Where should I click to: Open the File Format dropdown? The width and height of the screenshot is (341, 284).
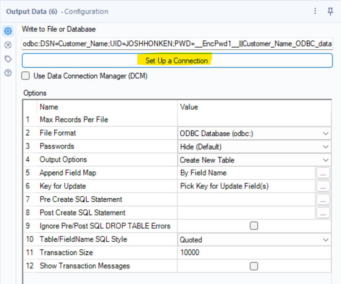[x=254, y=133]
